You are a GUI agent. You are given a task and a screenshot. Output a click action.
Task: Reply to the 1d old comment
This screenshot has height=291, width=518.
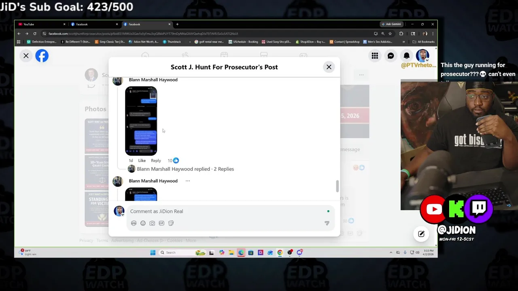(x=156, y=160)
